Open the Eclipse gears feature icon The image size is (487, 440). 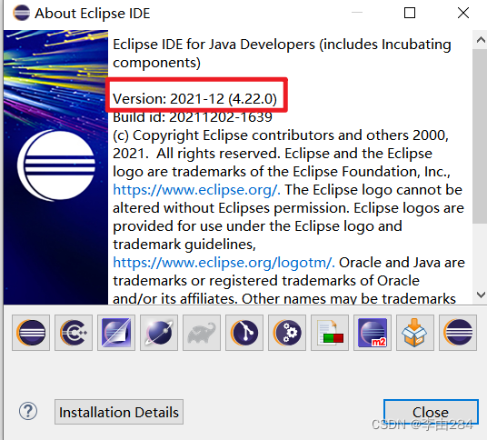point(287,333)
